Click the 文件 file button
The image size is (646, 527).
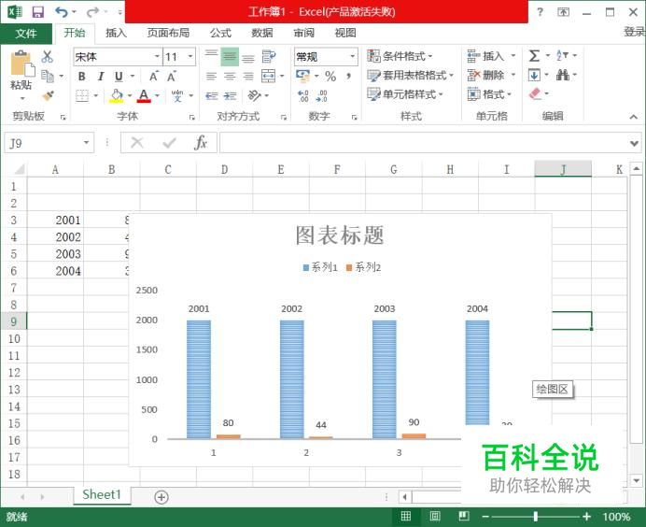pyautogui.click(x=26, y=33)
